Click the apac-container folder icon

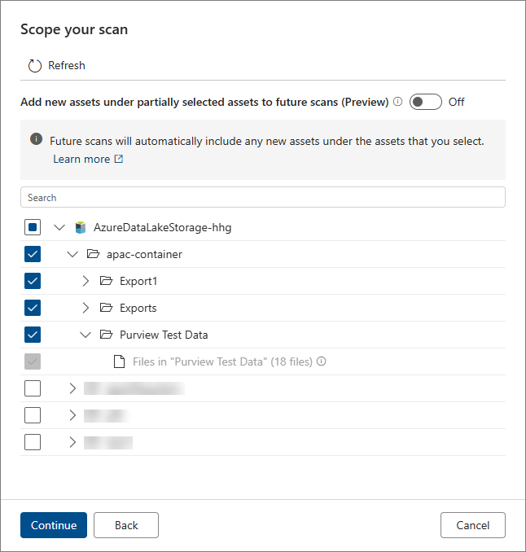(x=94, y=254)
